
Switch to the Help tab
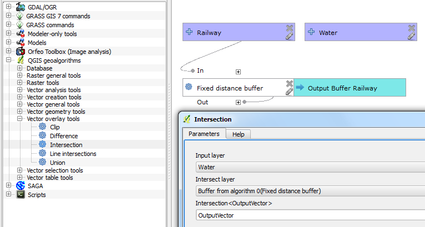(x=238, y=134)
